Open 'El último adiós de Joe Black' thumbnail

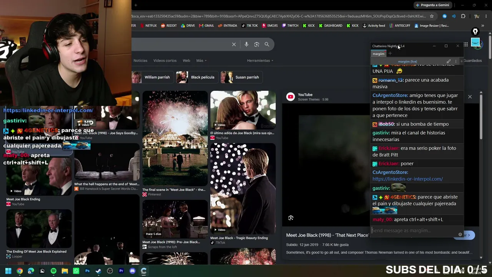[243, 110]
